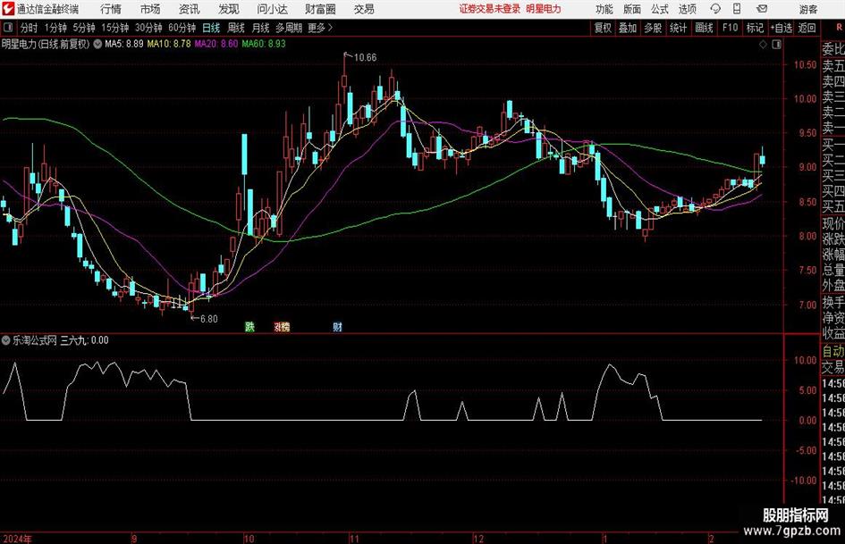Switch to 周线 period tab
The width and height of the screenshot is (845, 544).
tap(236, 28)
